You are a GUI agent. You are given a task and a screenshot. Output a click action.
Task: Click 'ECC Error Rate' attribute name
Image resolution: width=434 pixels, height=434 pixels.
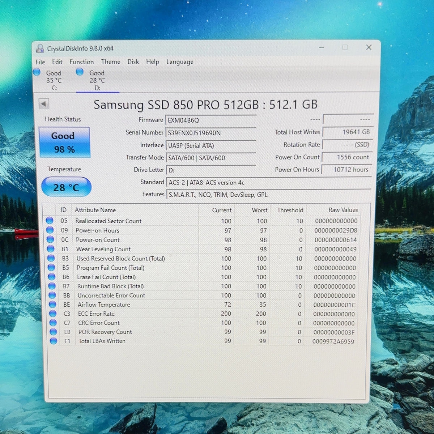point(96,314)
